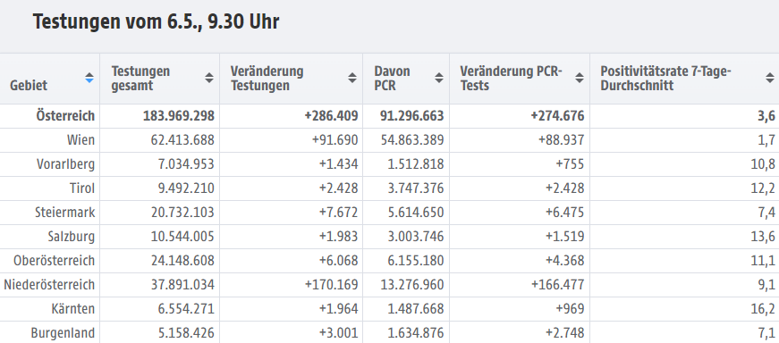Click sort arrows next to Testungen gesamt
The height and width of the screenshot is (343, 779).
(x=209, y=78)
